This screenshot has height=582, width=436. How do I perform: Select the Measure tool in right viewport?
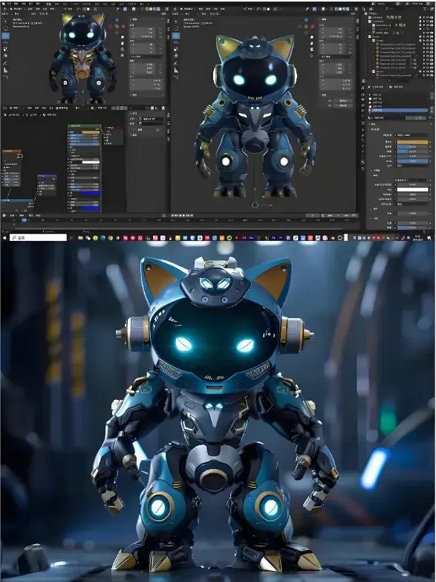(176, 70)
